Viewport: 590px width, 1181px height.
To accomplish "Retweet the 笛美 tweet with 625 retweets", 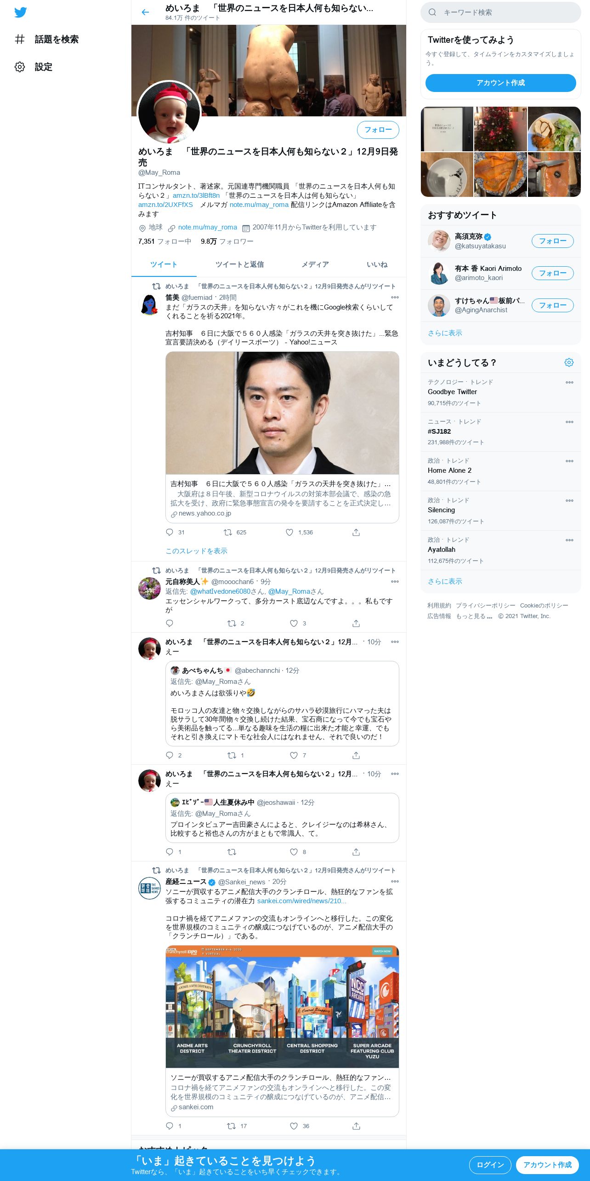I will [227, 532].
